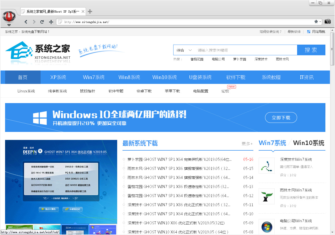This screenshot has height=235, width=335.
Task: Open the 更多+ link for system downloads
Action: pos(246,144)
